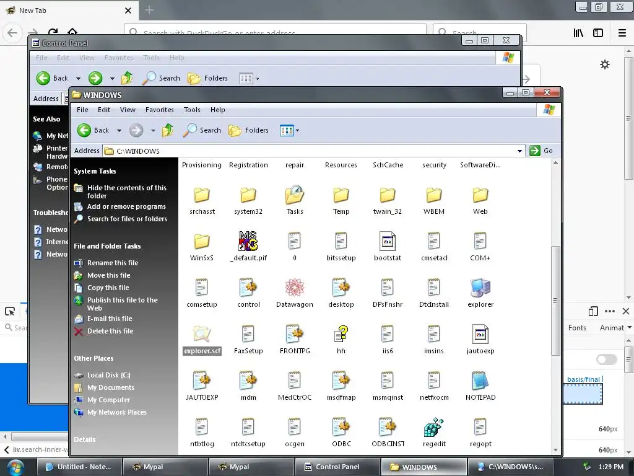Viewport: 634px width, 476px height.
Task: Select the Tasks scheduled folder icon
Action: [294, 195]
